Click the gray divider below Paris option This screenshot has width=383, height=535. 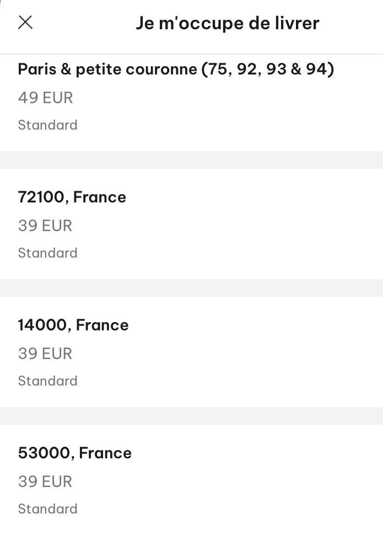click(191, 160)
